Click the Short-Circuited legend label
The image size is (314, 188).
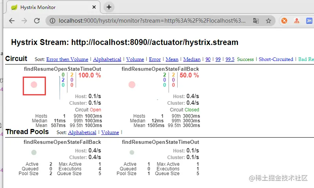276,59
